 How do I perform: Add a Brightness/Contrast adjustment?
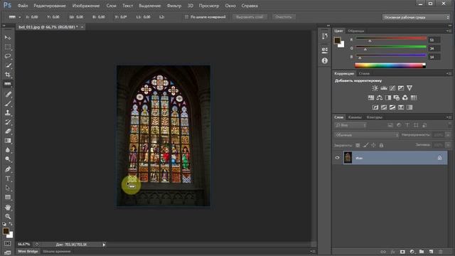coord(375,88)
